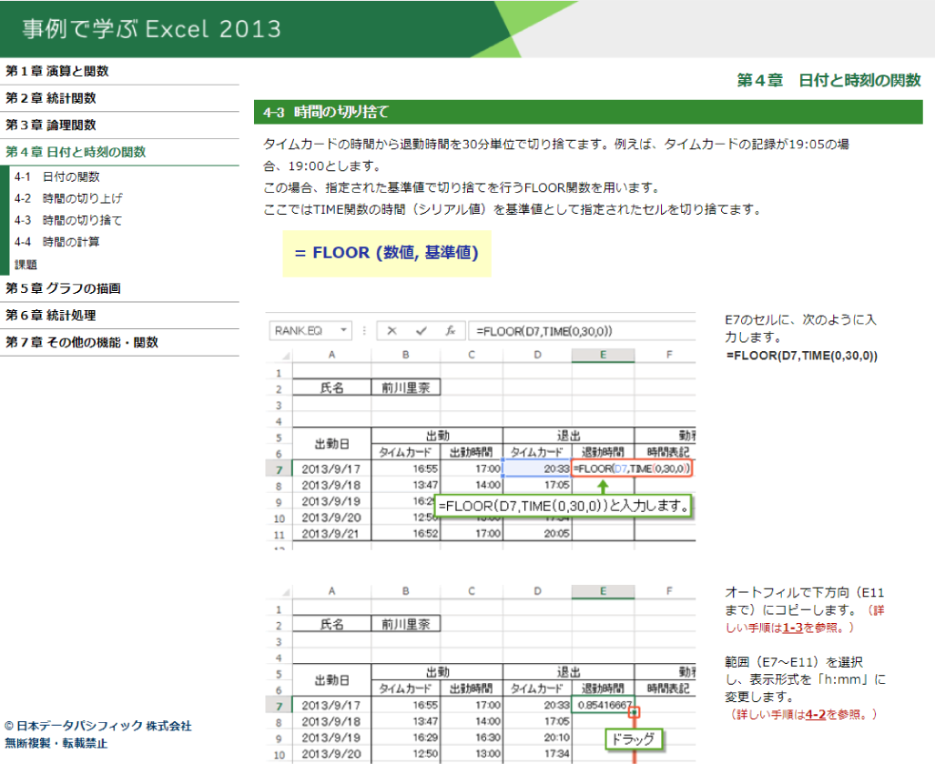Click the 第4章 日付と時刻の関数 page title
This screenshot has height=764, width=935.
point(828,80)
